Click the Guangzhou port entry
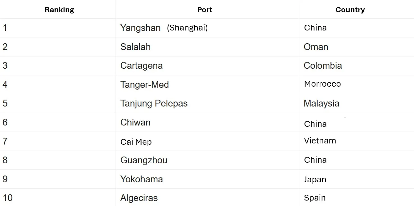Viewport: 414px width, 206px height. click(144, 160)
